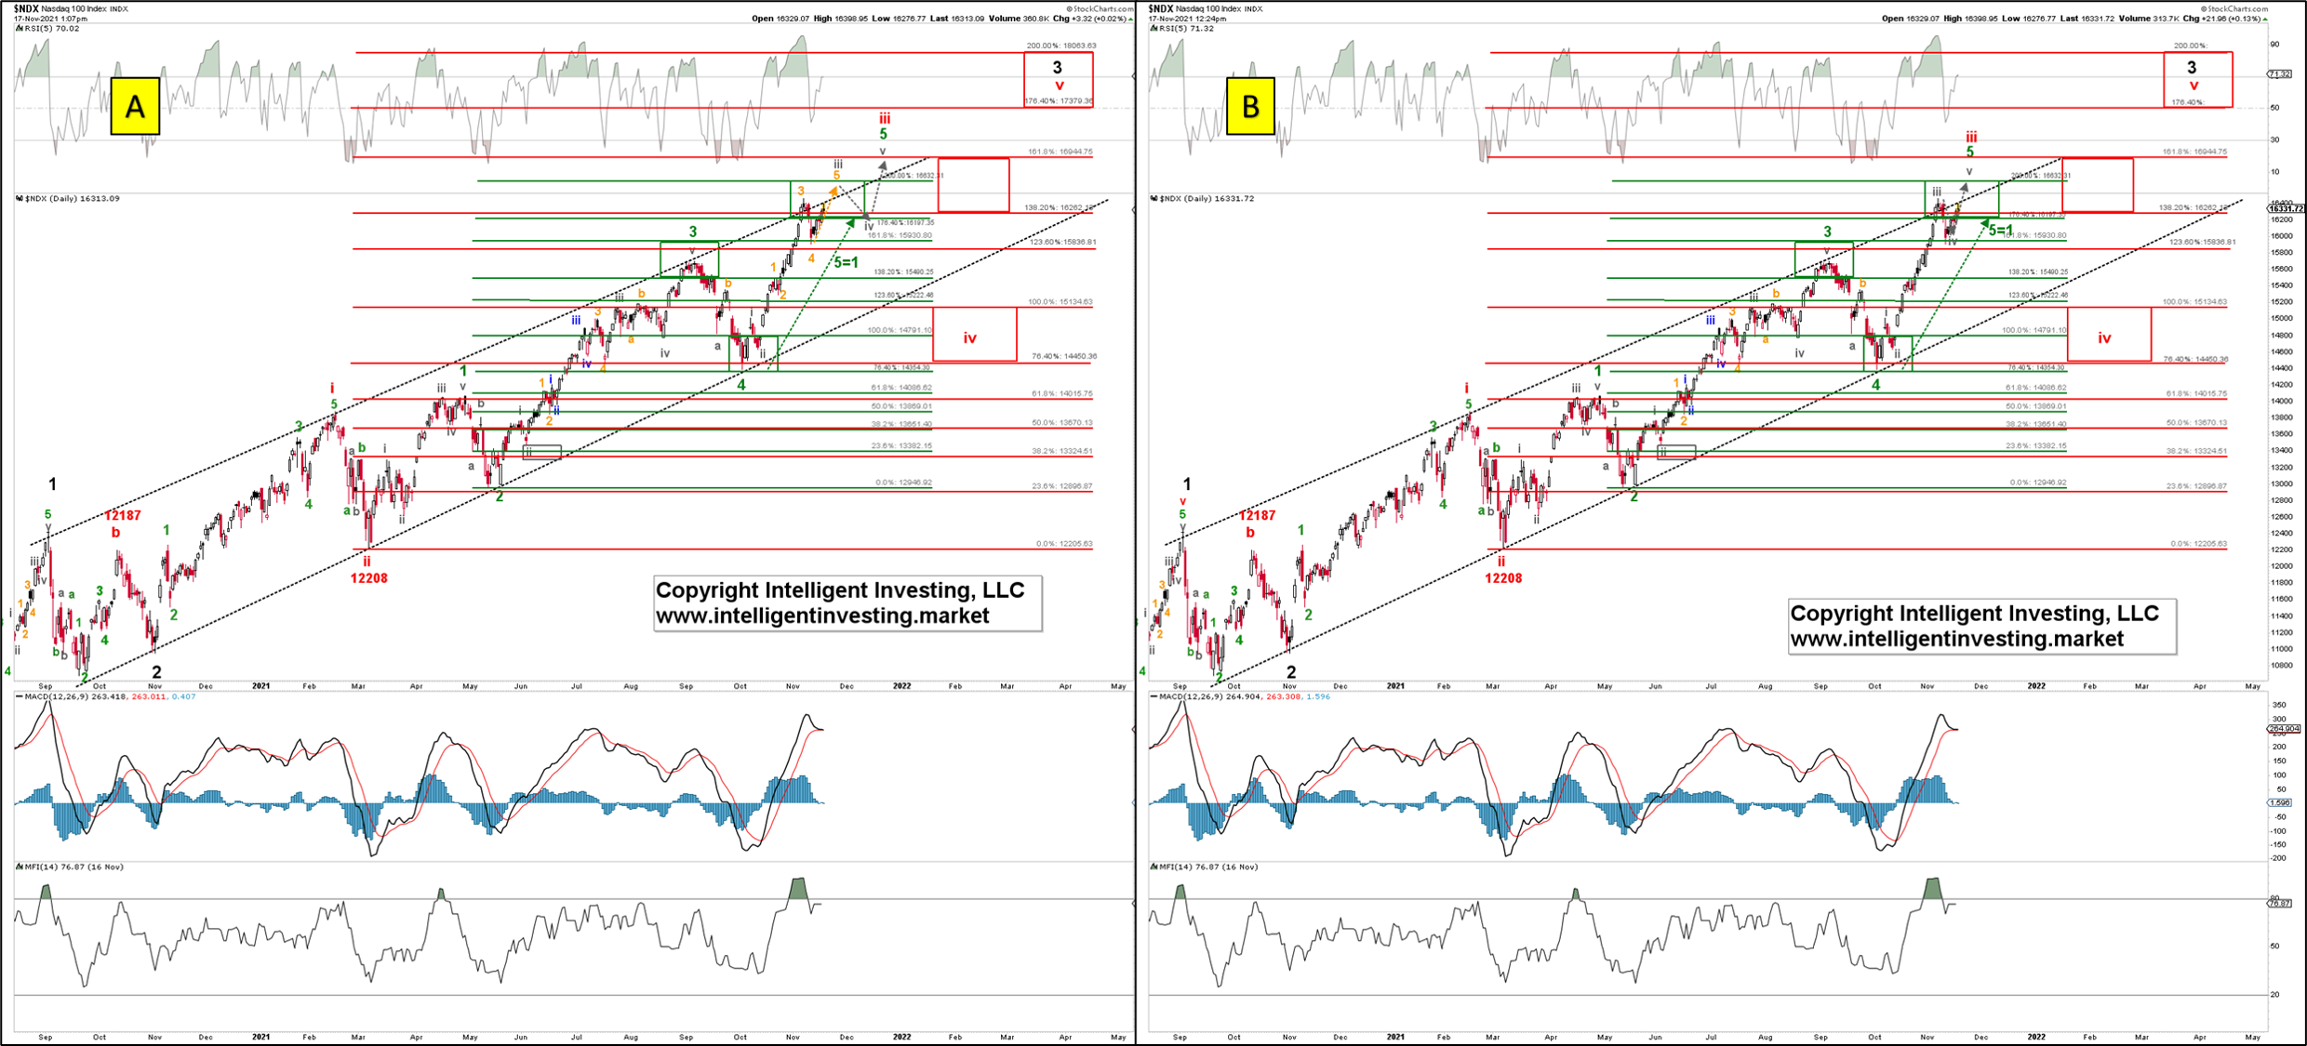The height and width of the screenshot is (1046, 2307).
Task: Click the red 12187 price label in chart B
Action: pyautogui.click(x=1257, y=515)
